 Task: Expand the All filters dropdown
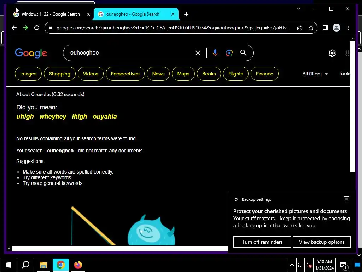[x=315, y=74]
